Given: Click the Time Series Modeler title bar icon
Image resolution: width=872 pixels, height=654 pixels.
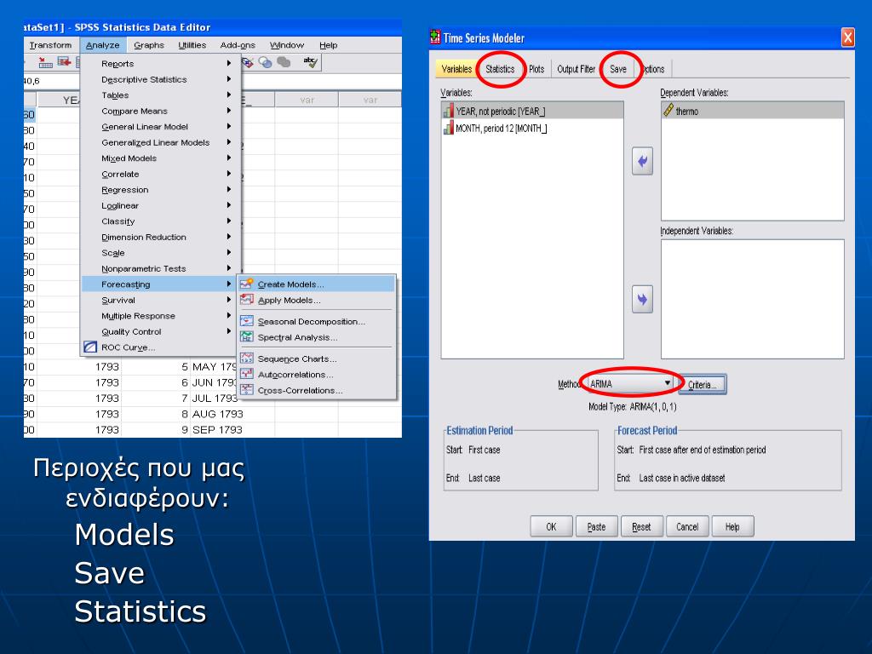Looking at the screenshot, I should (435, 37).
